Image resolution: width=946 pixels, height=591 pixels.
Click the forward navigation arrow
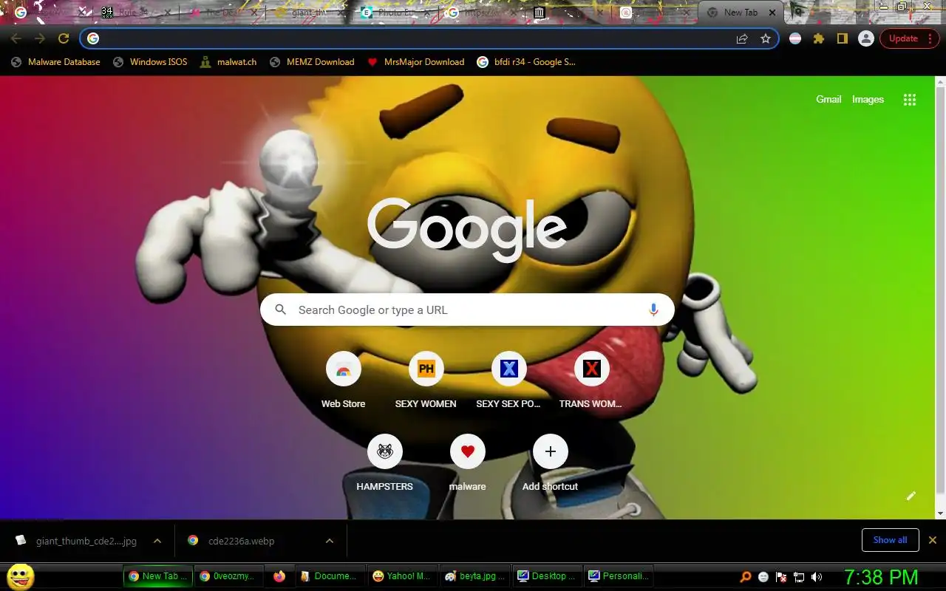coord(40,38)
